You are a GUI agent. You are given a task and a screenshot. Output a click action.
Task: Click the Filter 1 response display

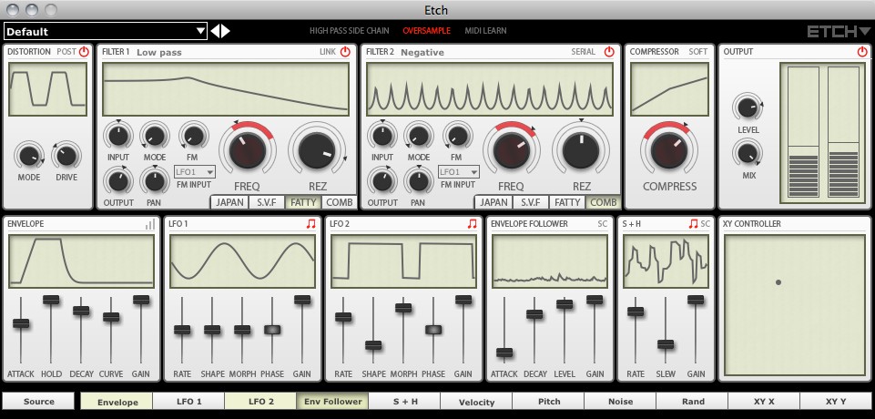(226, 89)
